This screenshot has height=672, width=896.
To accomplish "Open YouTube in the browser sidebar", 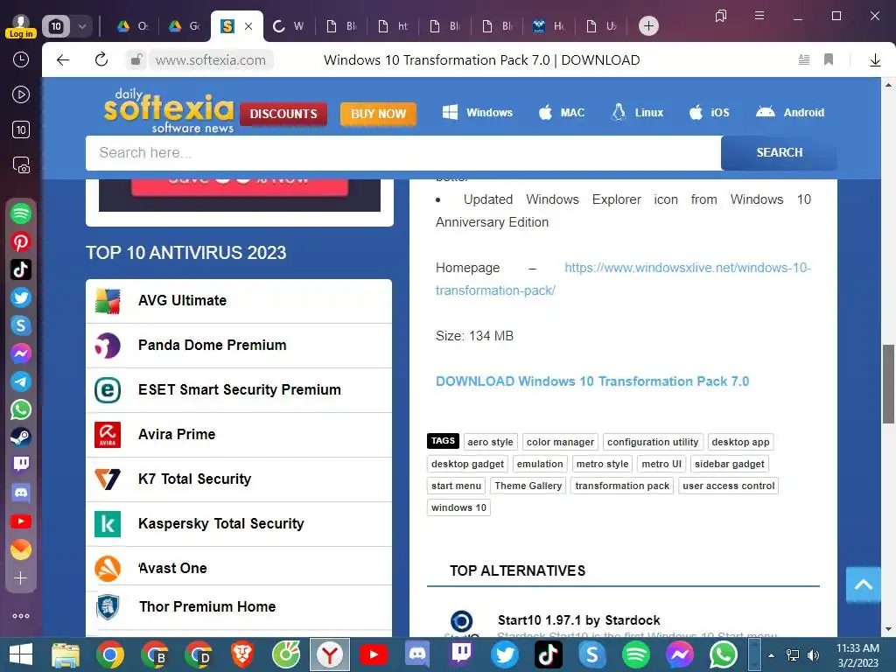I will click(x=21, y=521).
